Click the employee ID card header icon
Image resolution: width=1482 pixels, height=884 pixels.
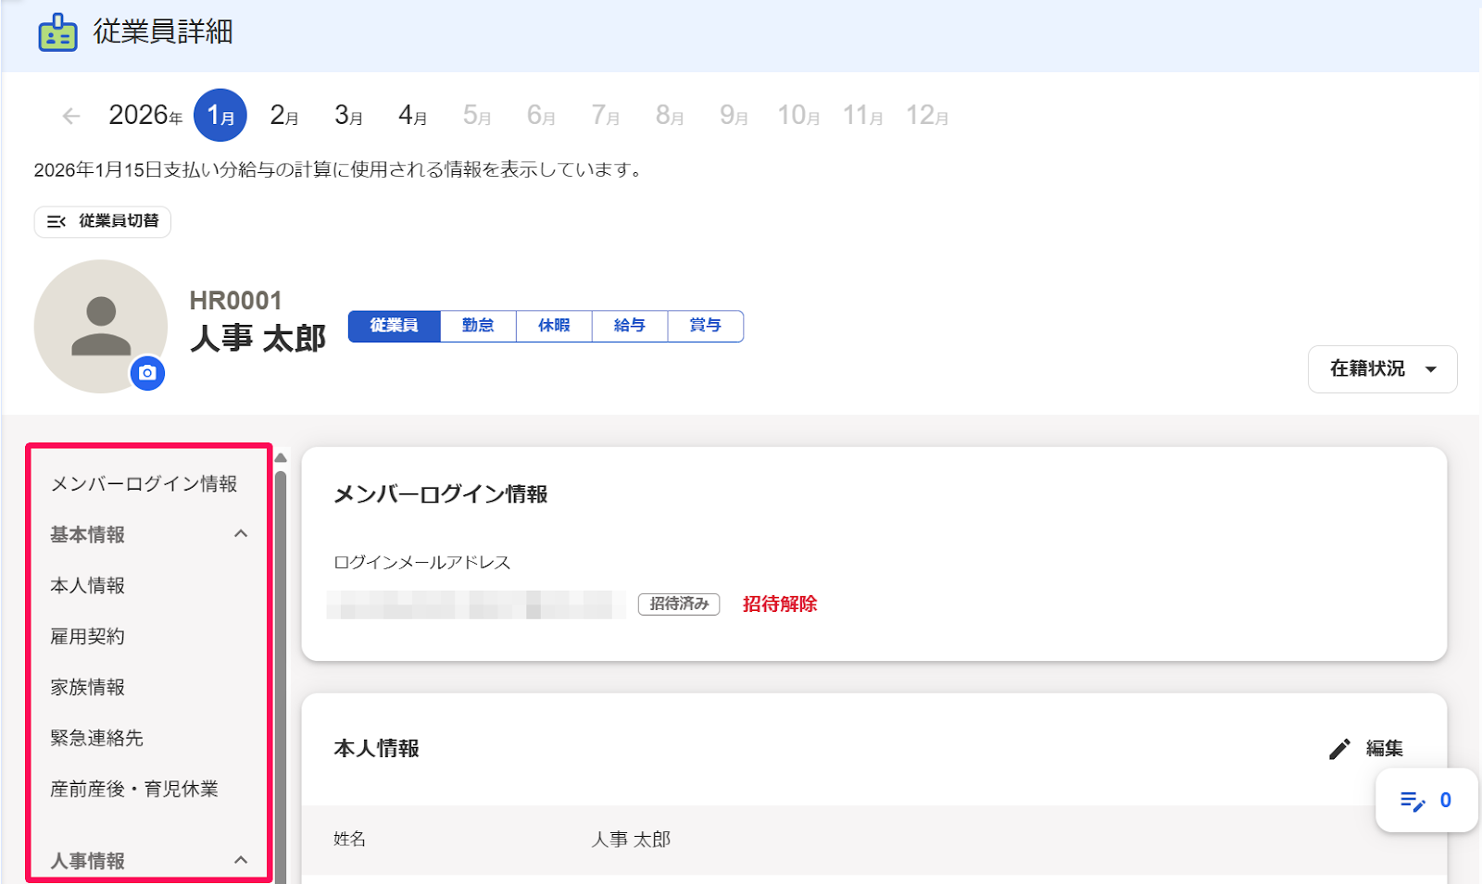pos(57,32)
